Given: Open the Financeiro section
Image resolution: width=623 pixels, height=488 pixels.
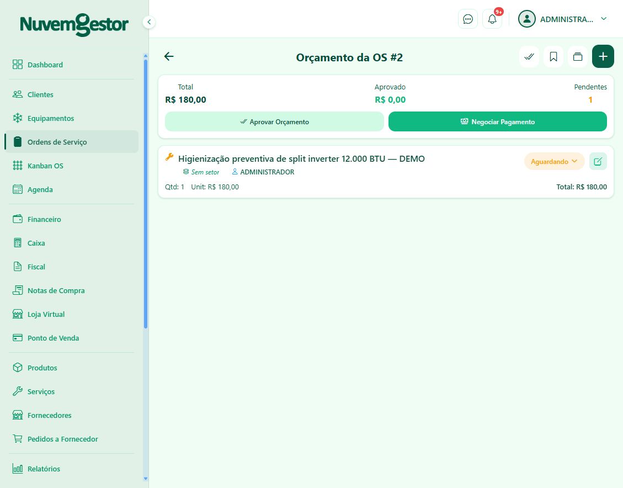Looking at the screenshot, I should [x=72, y=219].
